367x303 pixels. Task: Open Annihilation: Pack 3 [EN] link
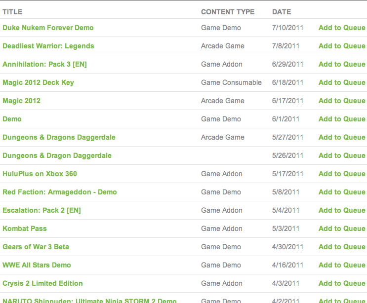pos(45,64)
